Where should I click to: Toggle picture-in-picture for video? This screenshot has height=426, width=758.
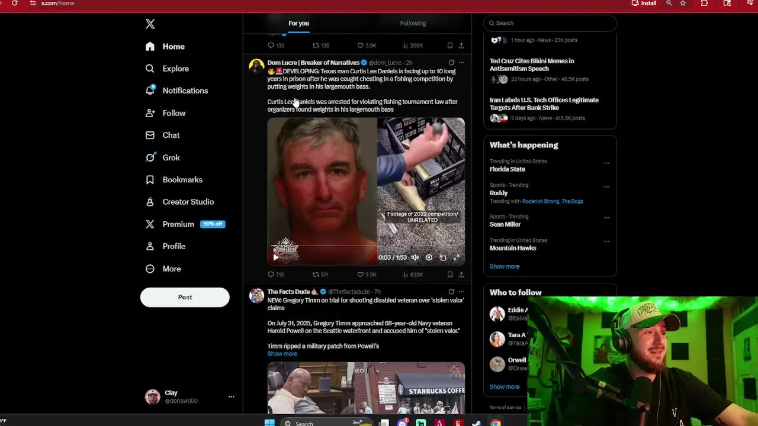(x=442, y=257)
